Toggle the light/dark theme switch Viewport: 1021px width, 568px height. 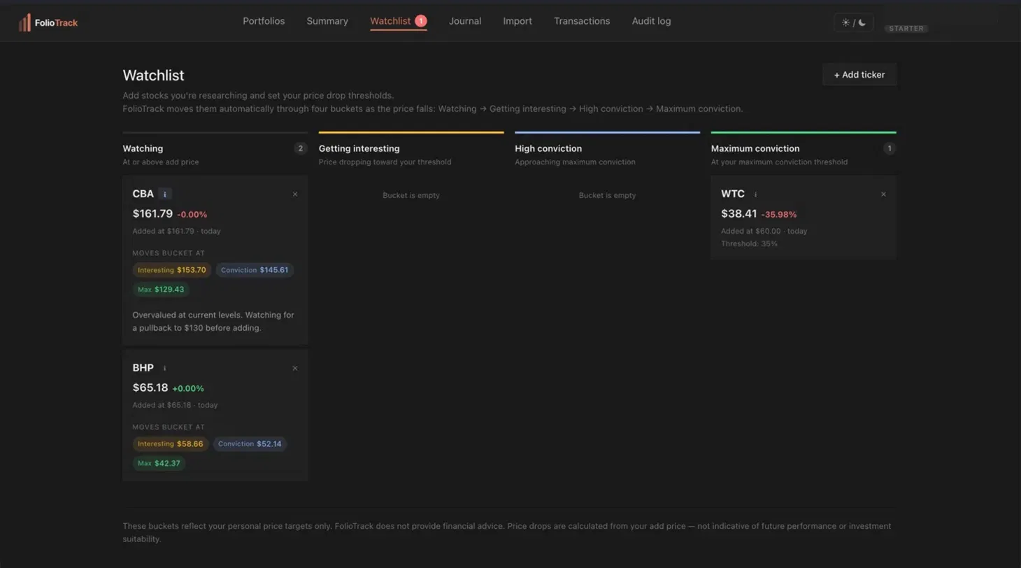click(x=853, y=22)
